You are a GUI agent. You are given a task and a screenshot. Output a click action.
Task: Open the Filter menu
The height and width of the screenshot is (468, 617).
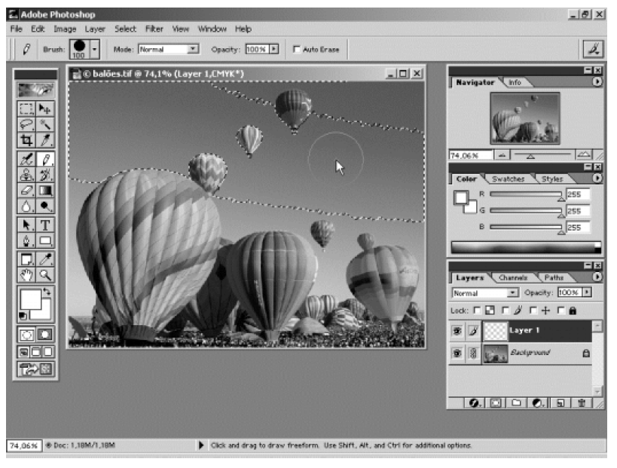(154, 29)
